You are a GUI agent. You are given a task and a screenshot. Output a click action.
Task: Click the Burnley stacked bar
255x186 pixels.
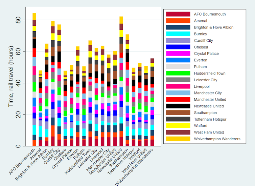click(x=53, y=84)
